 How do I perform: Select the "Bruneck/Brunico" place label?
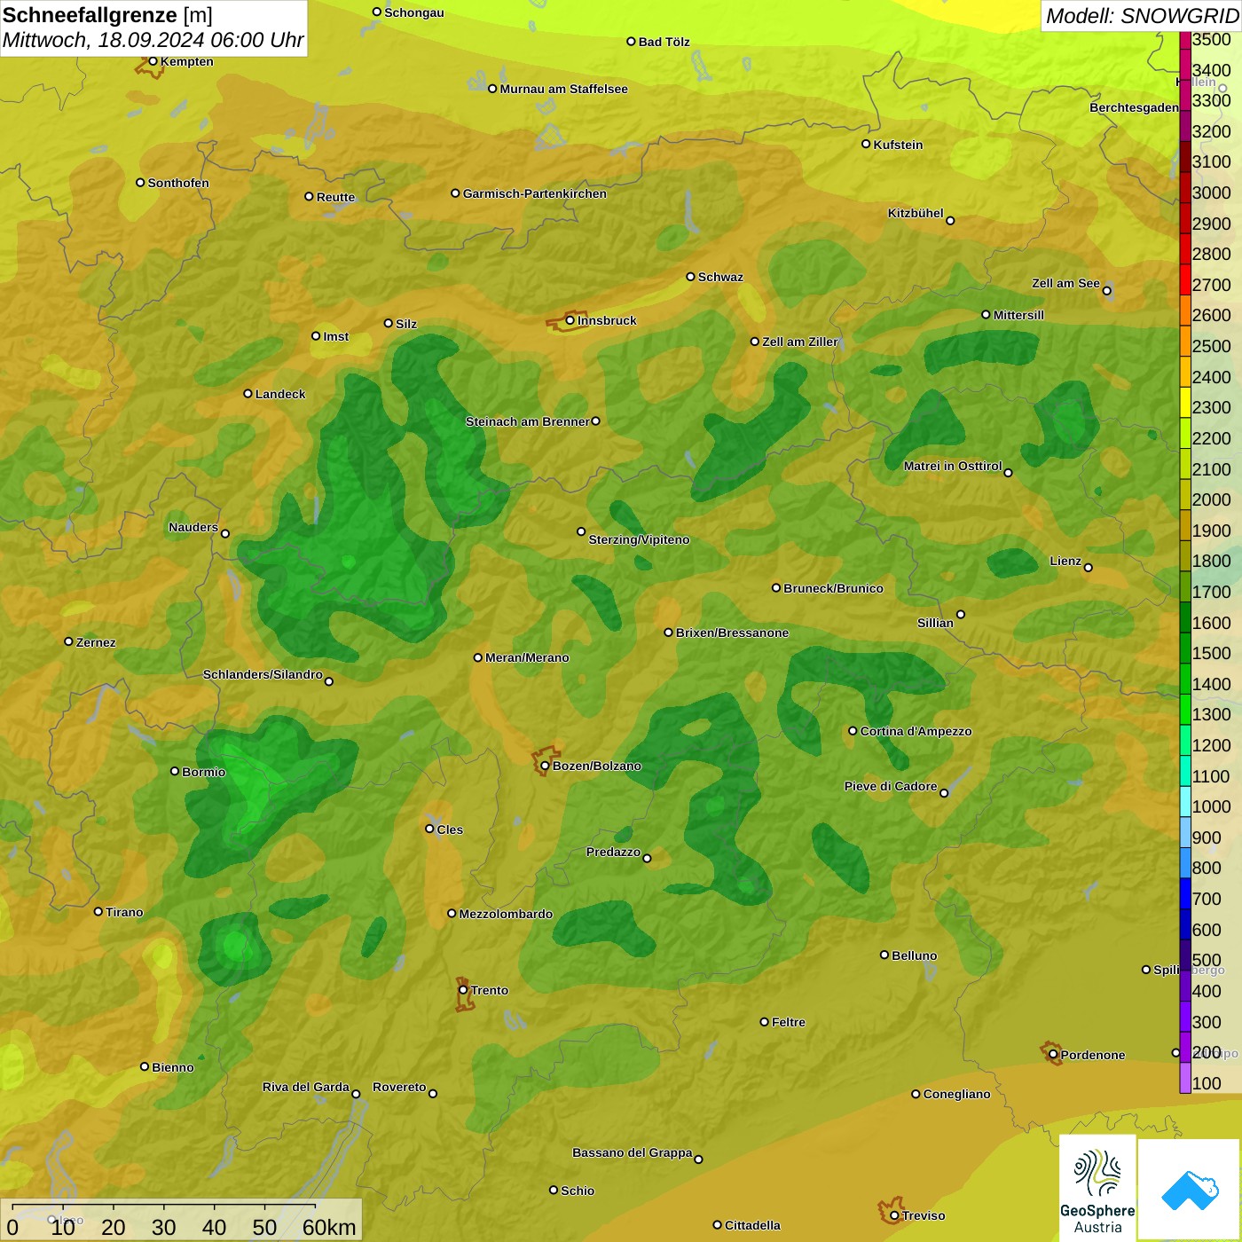pos(833,588)
